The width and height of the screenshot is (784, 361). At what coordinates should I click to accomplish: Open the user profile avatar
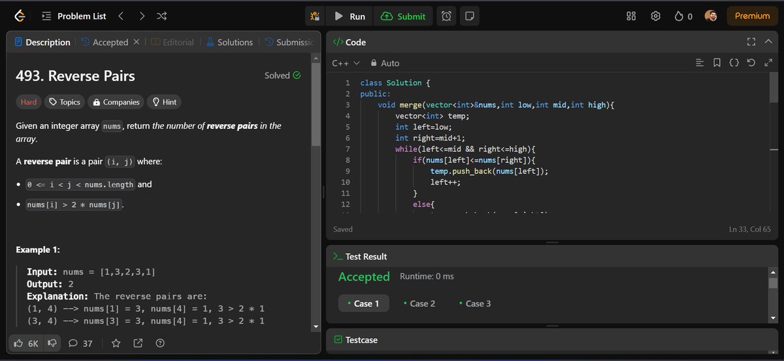[x=711, y=16]
